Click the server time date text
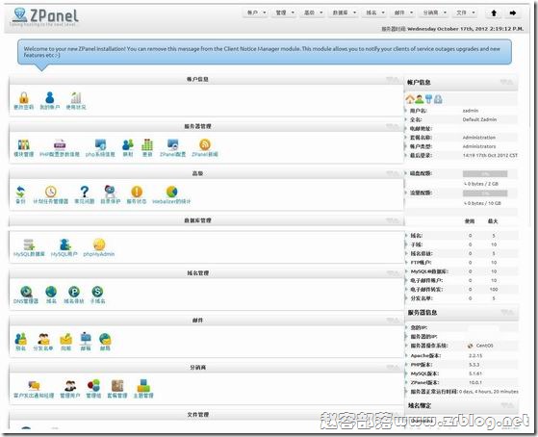This screenshot has height=437, width=538. (466, 29)
